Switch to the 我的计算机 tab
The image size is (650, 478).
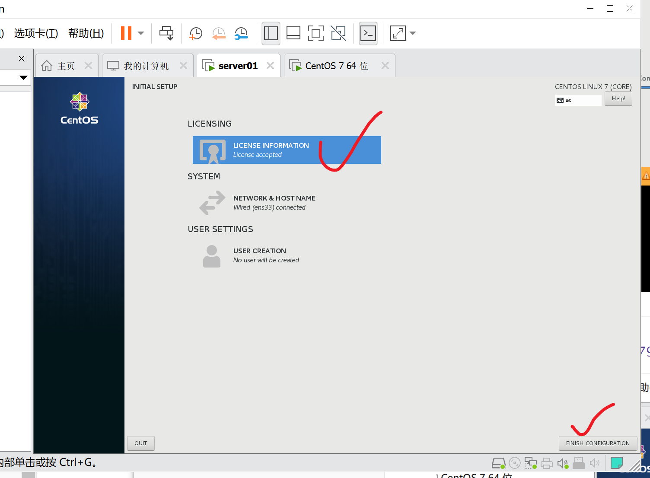[147, 66]
